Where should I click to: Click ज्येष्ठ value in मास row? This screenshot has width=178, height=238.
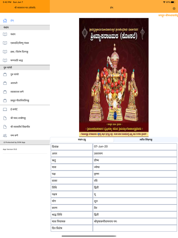97,167
